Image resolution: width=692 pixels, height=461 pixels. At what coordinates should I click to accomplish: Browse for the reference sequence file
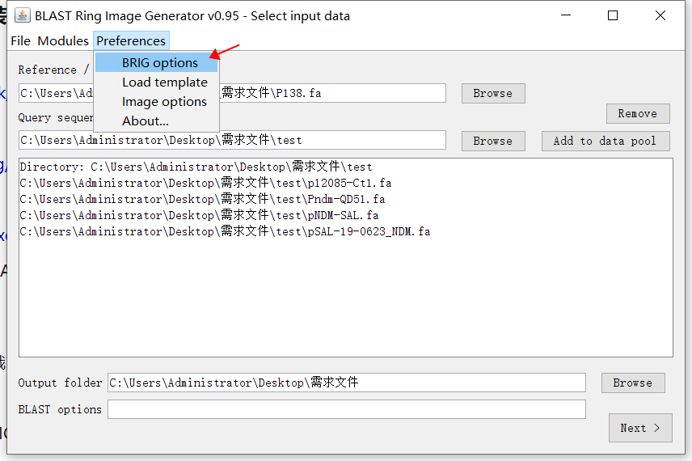tap(493, 93)
